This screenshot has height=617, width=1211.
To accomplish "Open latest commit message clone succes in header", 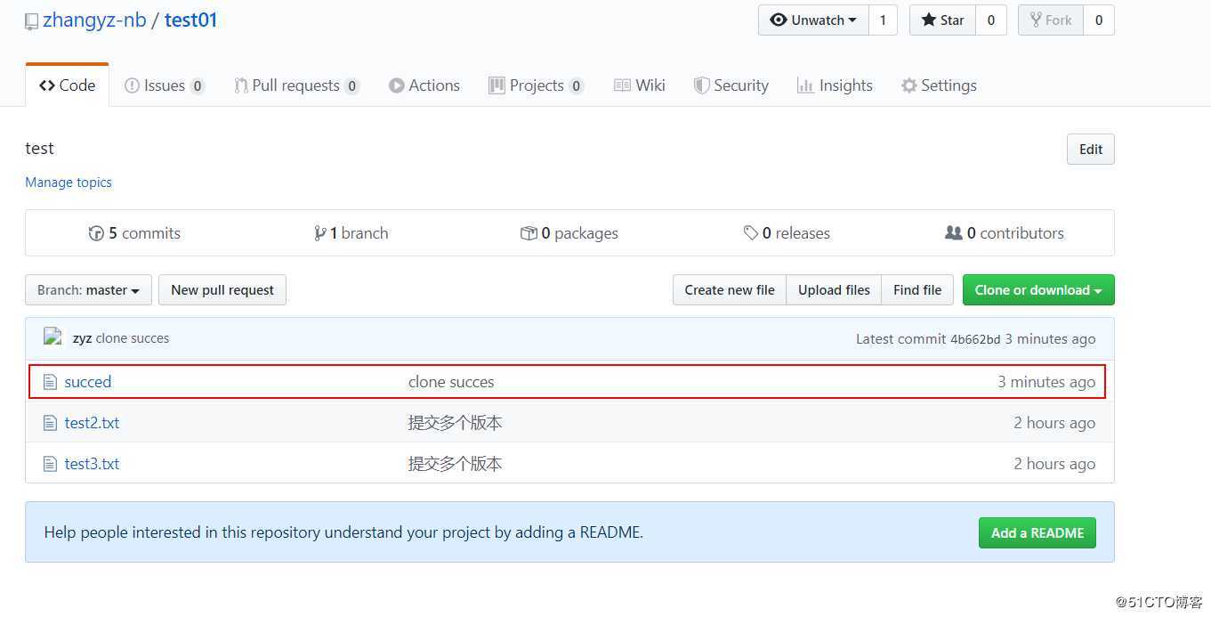I will tap(133, 338).
